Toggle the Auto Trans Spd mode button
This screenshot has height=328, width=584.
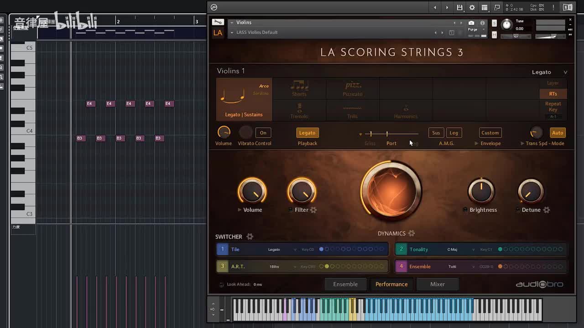(x=558, y=133)
